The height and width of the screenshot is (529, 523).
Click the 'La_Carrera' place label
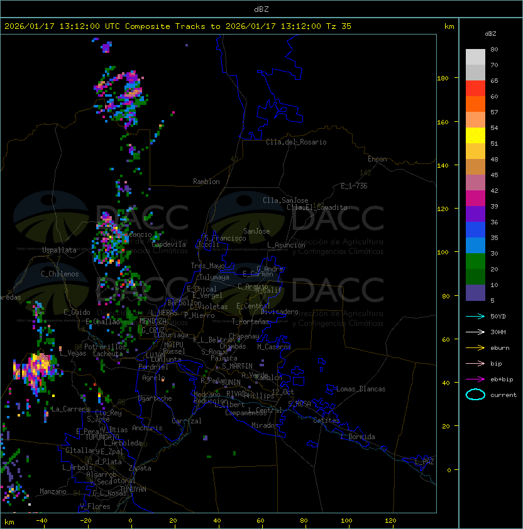(x=70, y=409)
